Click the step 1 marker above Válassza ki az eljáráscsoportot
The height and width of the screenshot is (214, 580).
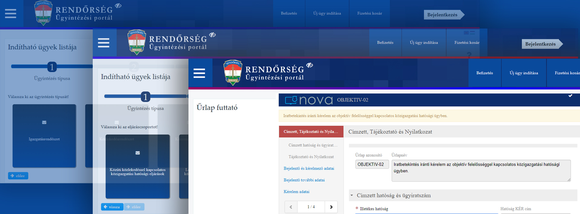click(x=145, y=97)
